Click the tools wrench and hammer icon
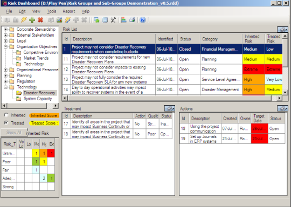 point(113,20)
